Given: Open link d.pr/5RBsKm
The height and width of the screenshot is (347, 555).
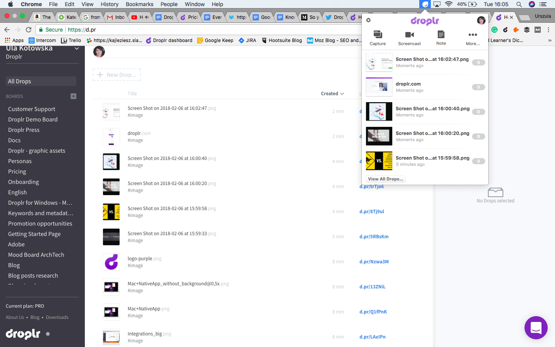Looking at the screenshot, I should tap(374, 237).
